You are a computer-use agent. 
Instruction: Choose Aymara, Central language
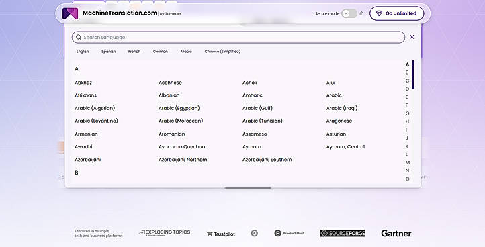345,146
